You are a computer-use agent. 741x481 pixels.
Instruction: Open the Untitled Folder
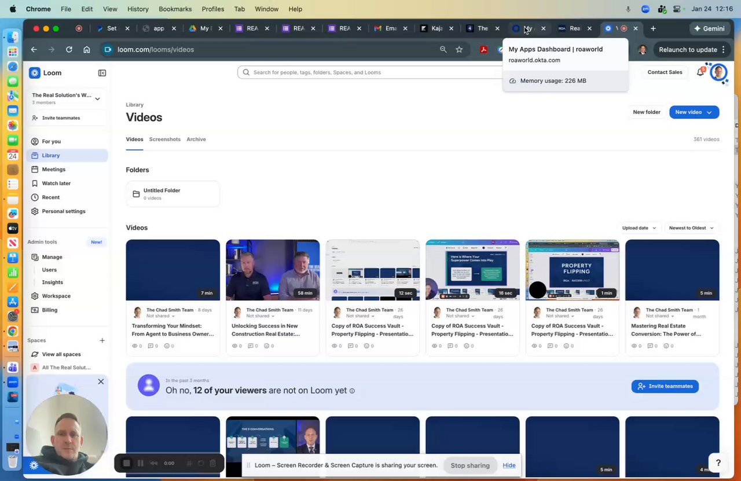[x=173, y=194]
